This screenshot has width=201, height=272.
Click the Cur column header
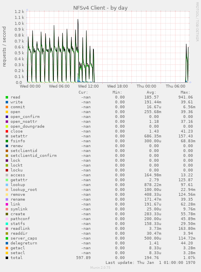tap(83, 92)
